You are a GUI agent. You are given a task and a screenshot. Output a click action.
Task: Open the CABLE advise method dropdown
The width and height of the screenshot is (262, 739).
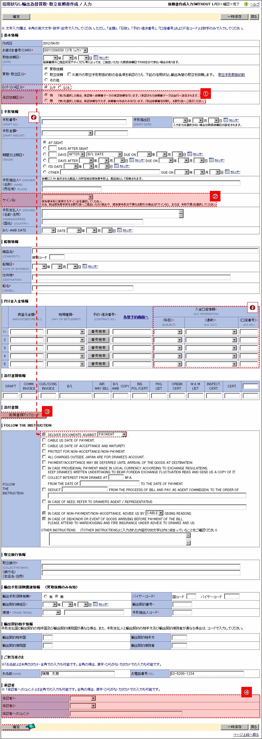pyautogui.click(x=155, y=513)
